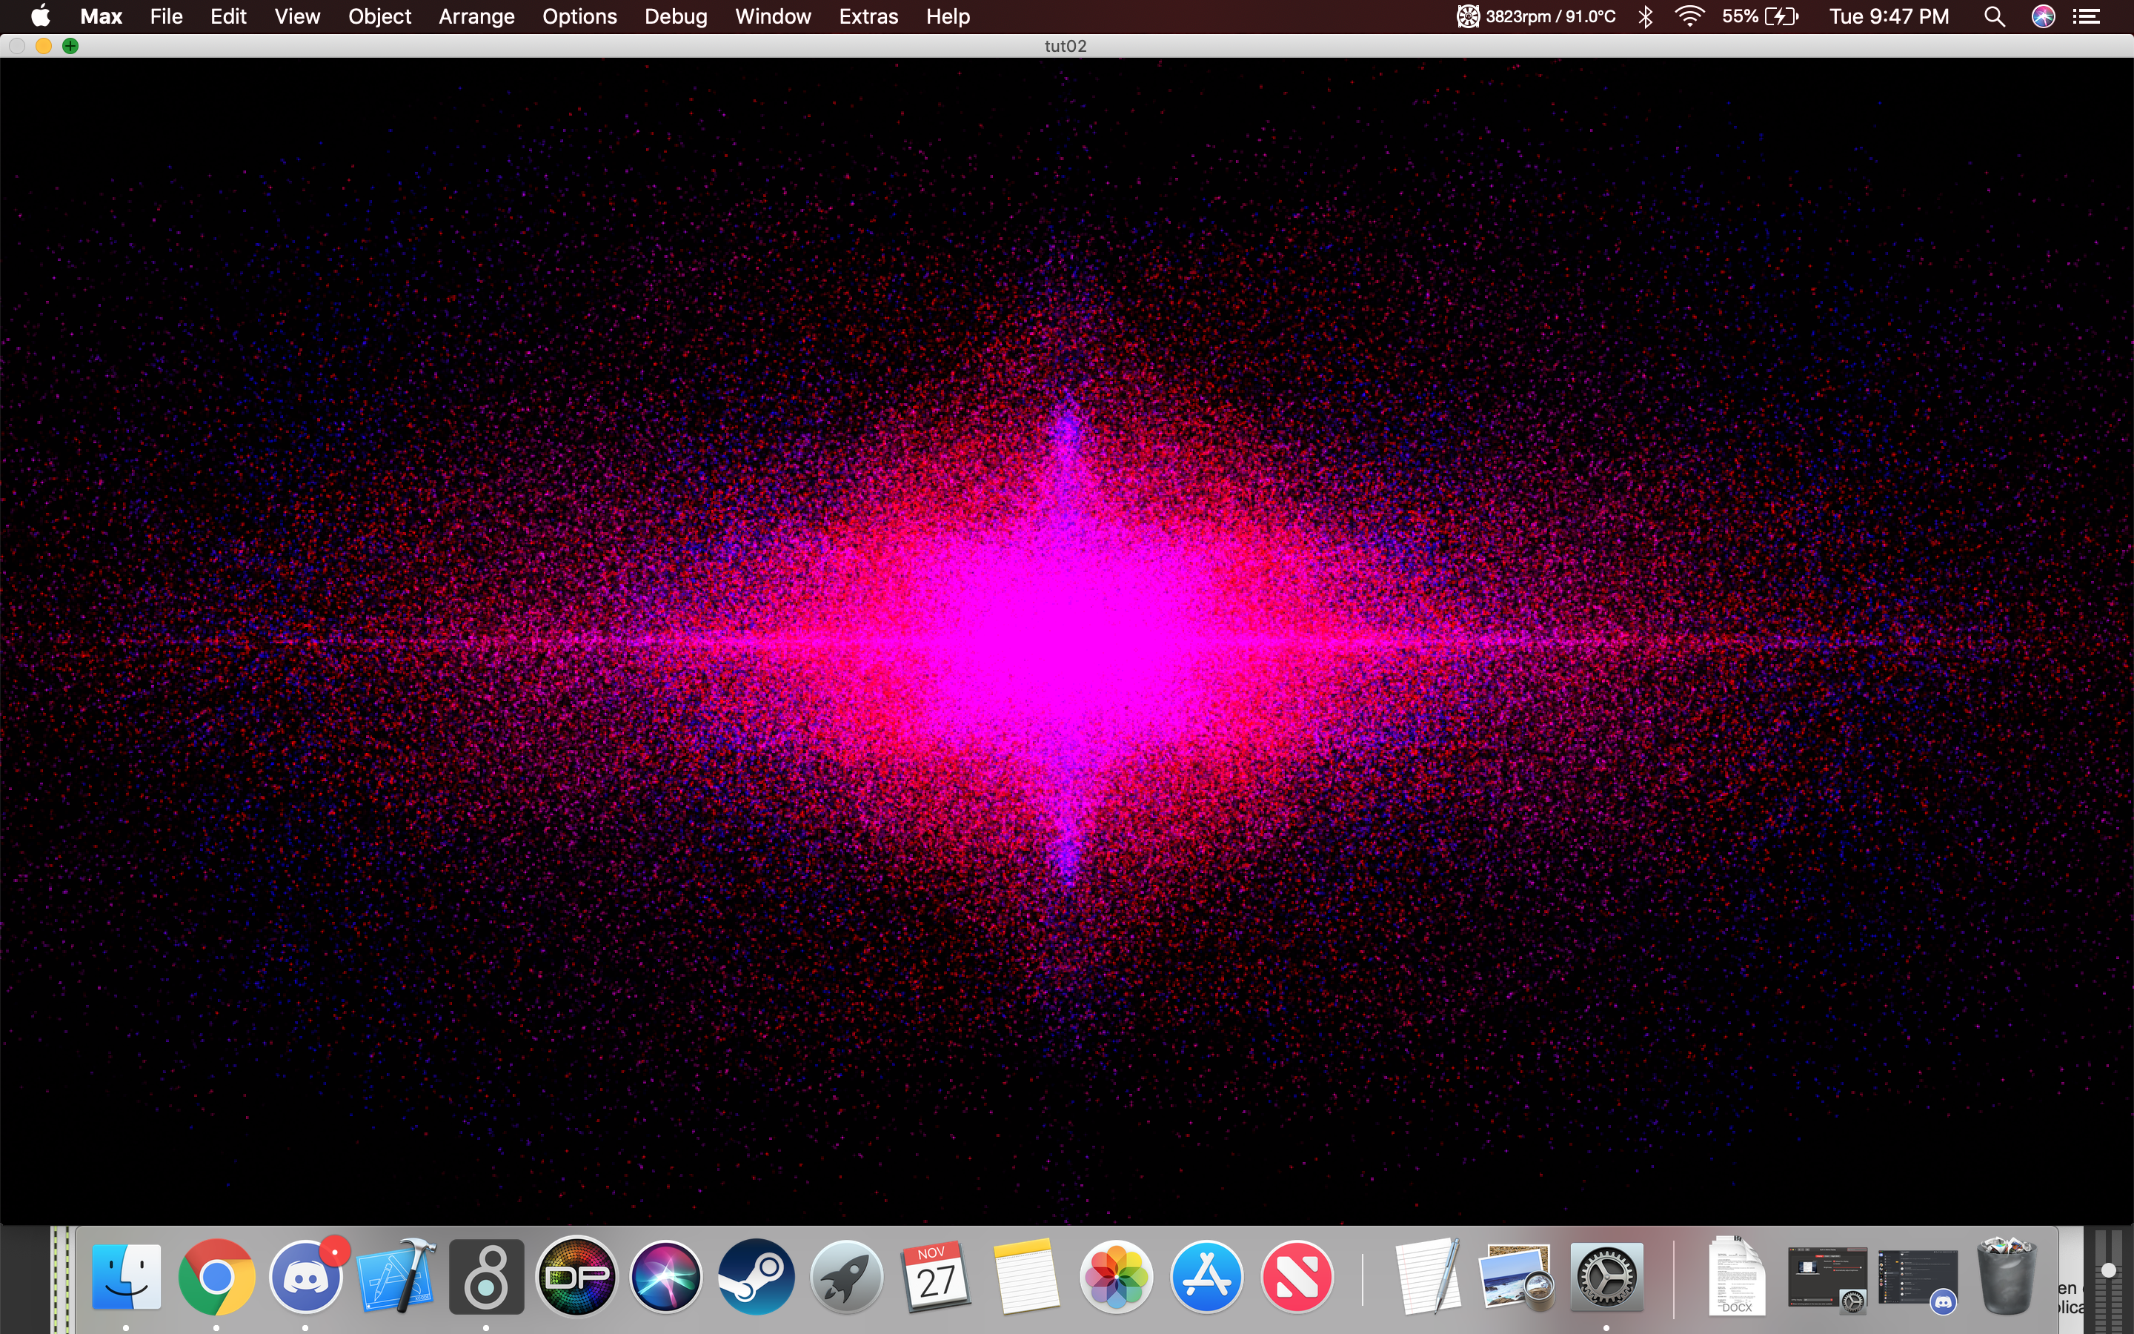The width and height of the screenshot is (2134, 1334).
Task: Launch Digital Performer DP icon
Action: pos(576,1277)
